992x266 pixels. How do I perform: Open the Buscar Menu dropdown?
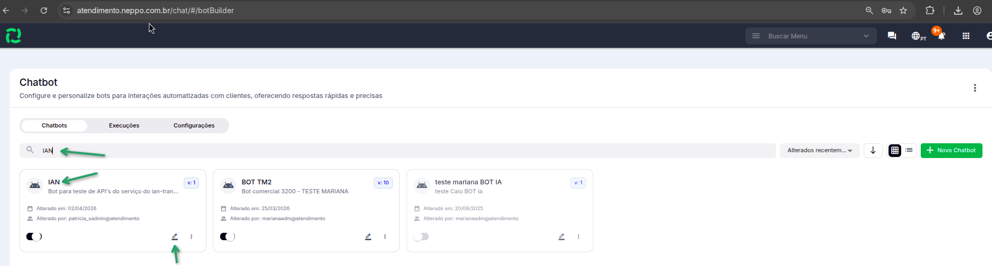(811, 36)
